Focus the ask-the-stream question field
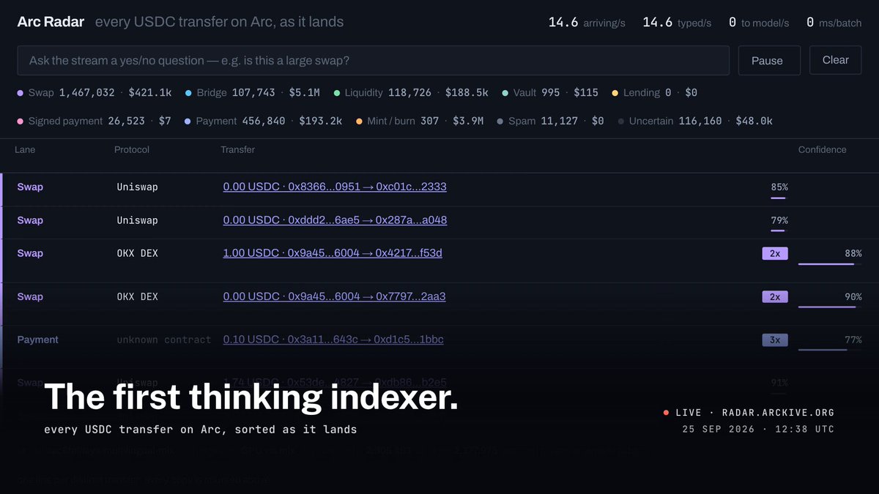879x494 pixels. point(374,61)
